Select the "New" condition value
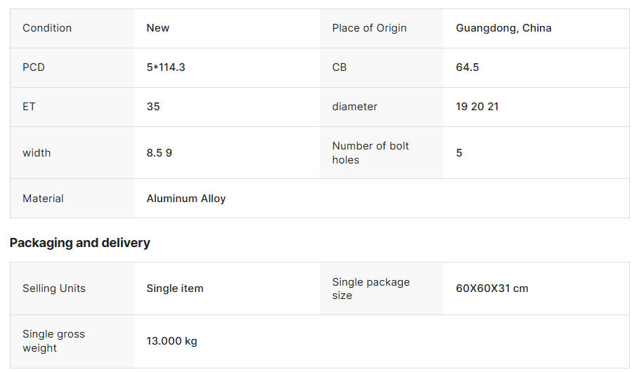 pyautogui.click(x=158, y=28)
